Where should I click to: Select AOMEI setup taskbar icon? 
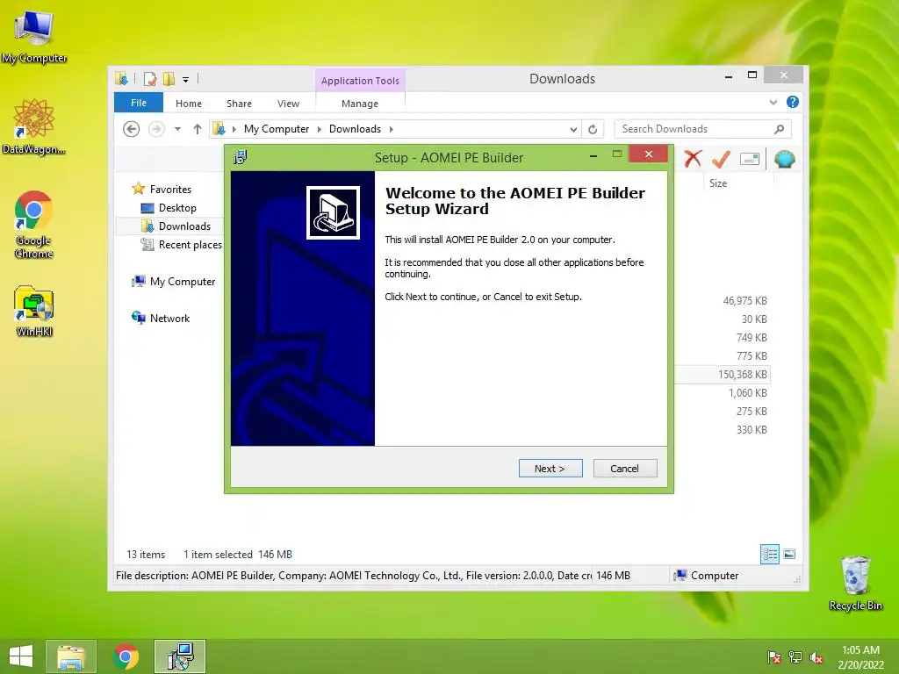180,656
